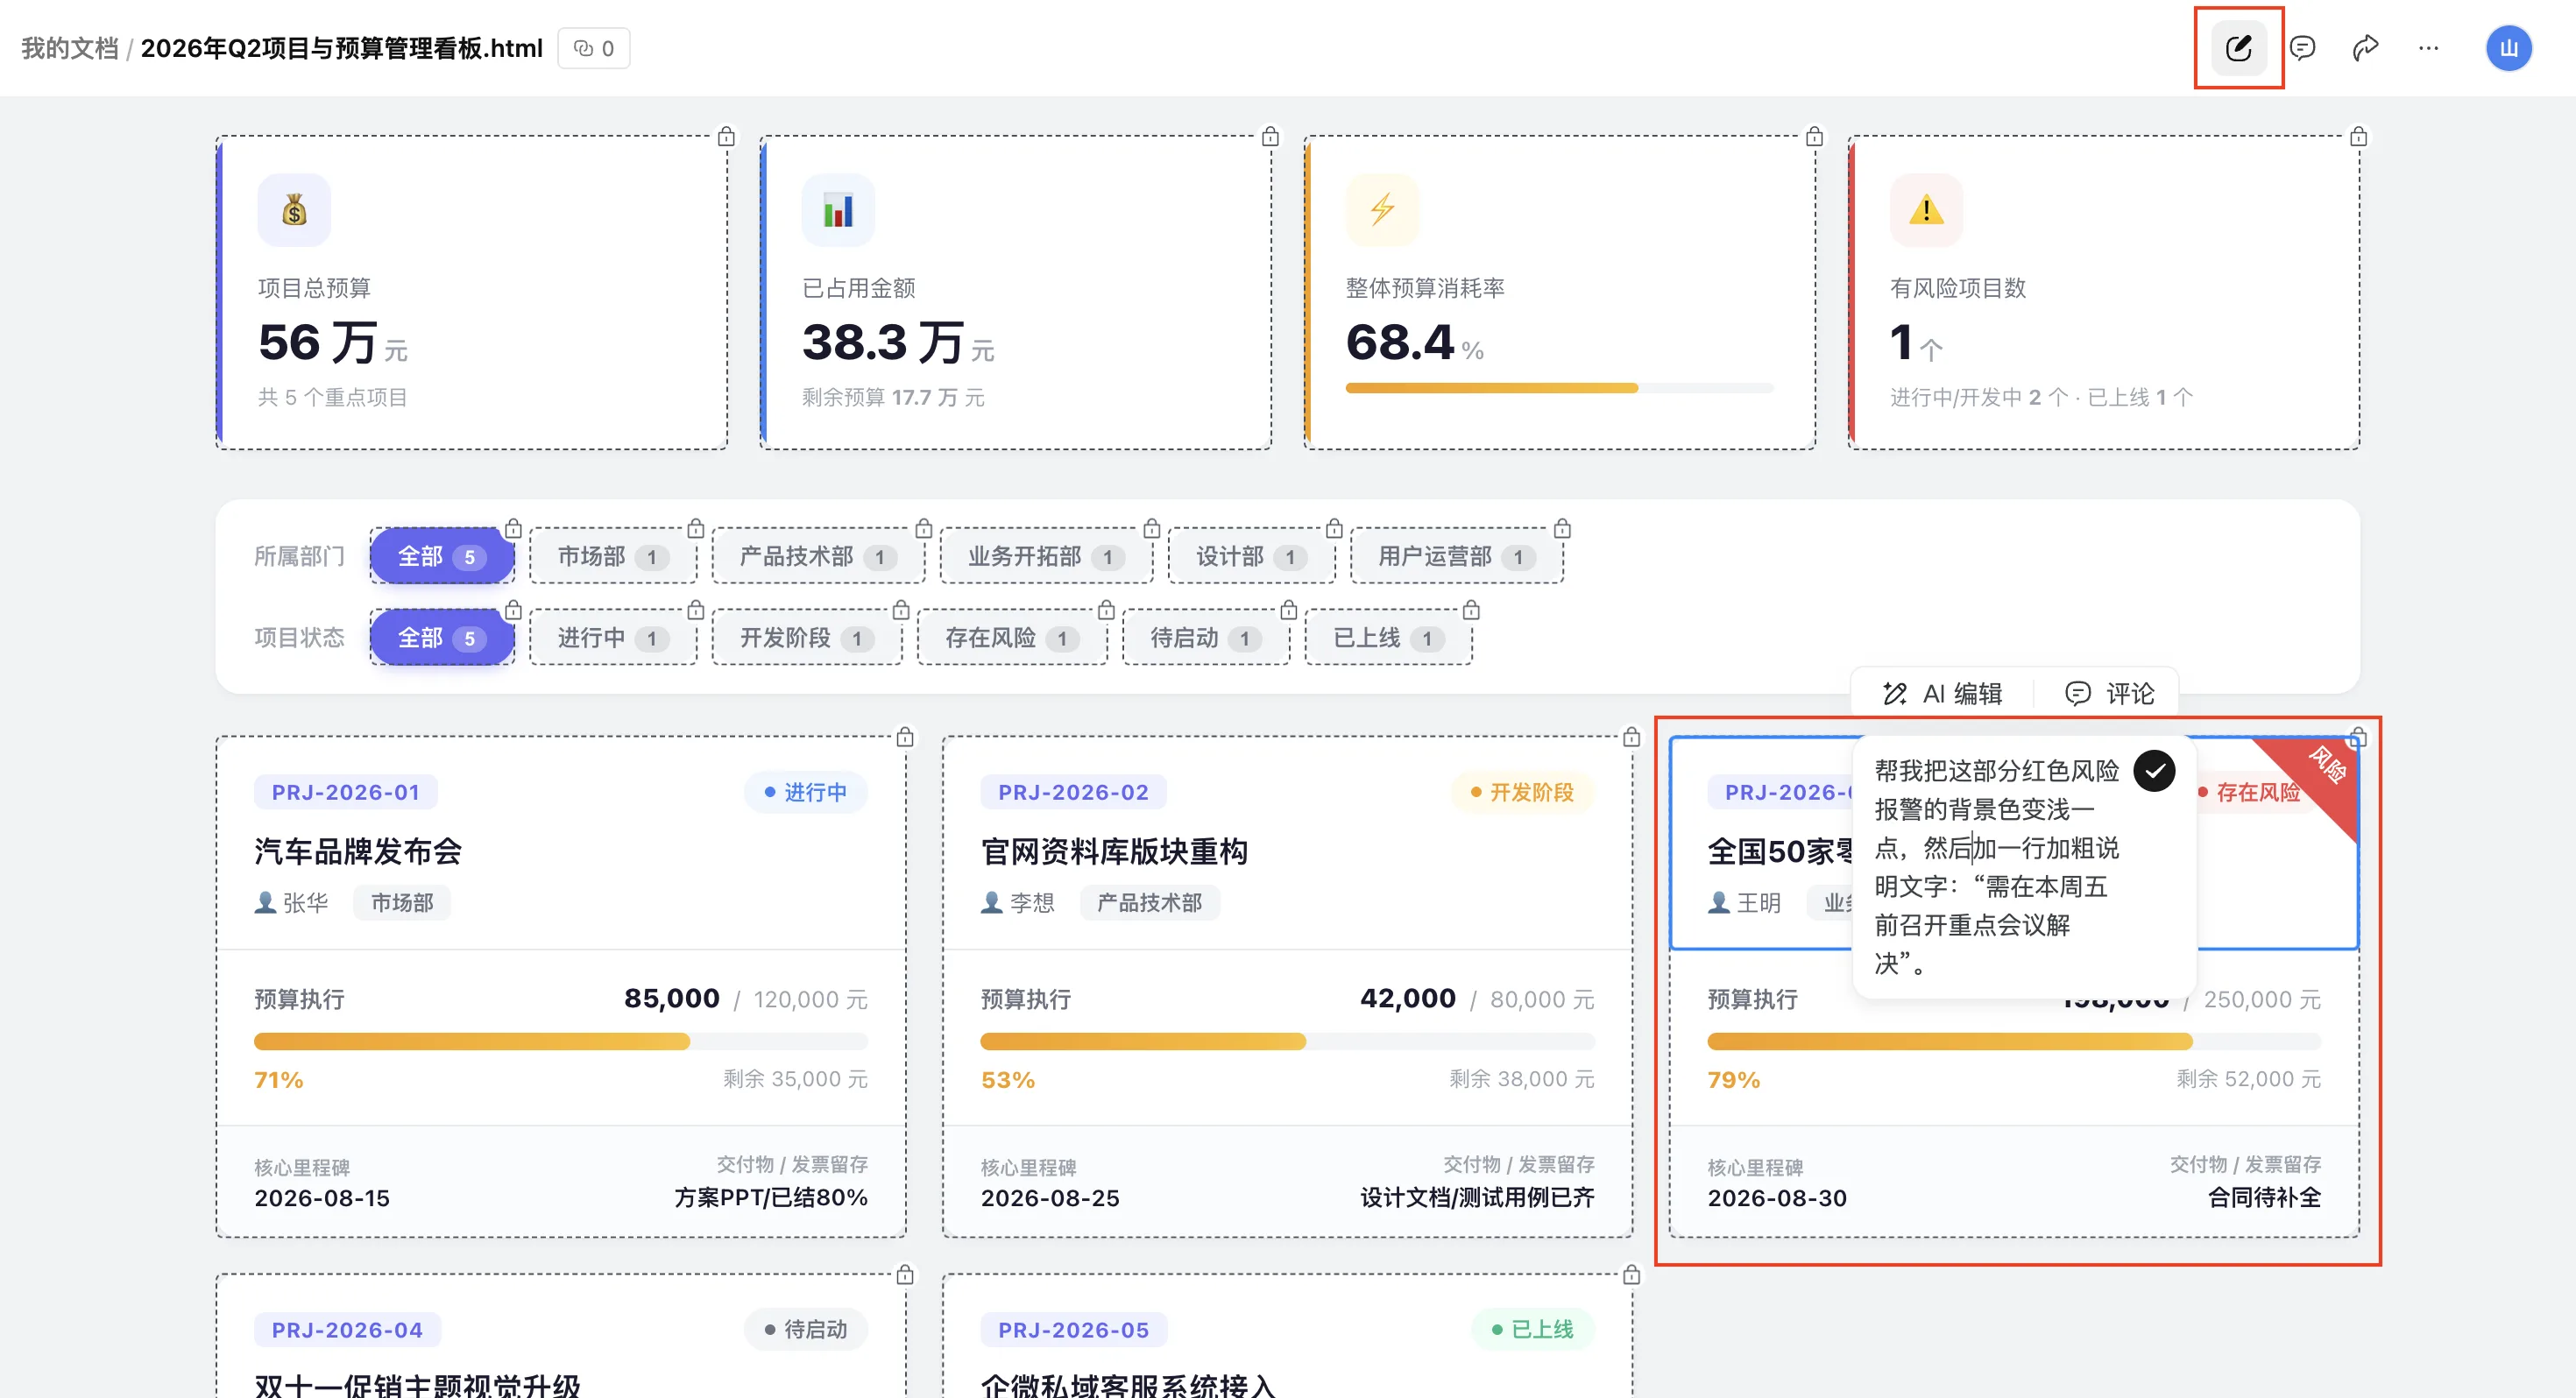Click the 待启动 status badge on PRJ-2026-04
This screenshot has height=1398, width=2576.
(805, 1330)
